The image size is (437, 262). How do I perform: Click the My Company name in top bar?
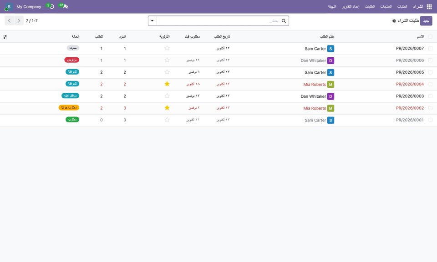coord(29,7)
